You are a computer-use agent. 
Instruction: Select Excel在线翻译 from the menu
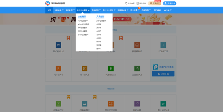83,35
